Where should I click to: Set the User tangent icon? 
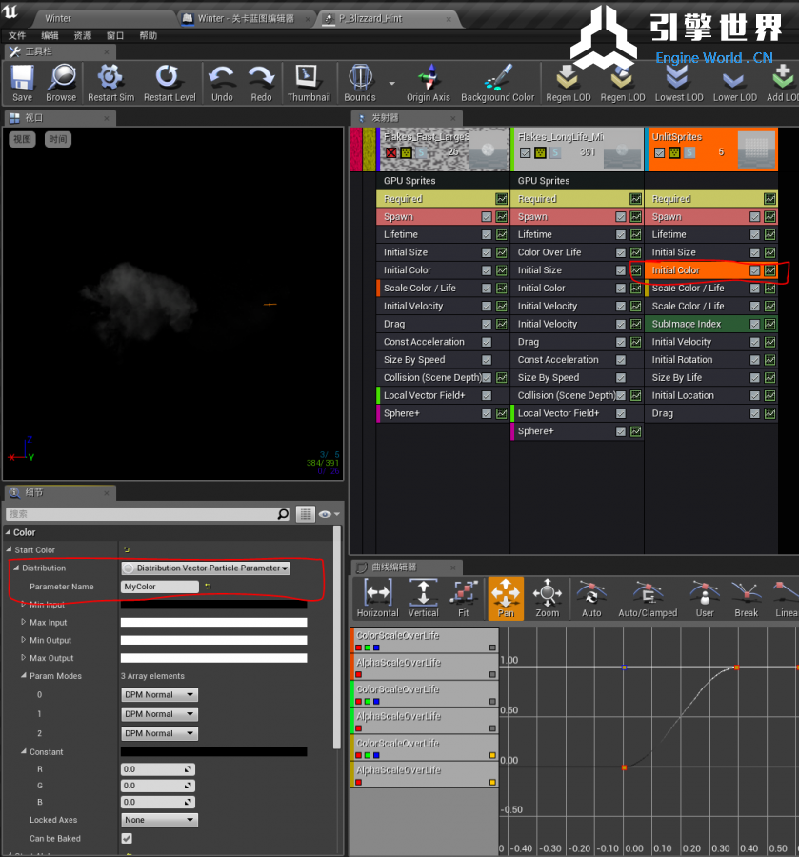(705, 593)
